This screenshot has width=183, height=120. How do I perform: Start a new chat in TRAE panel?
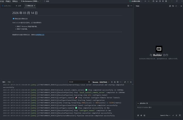170,6
